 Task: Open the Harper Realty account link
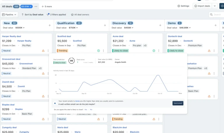[x=24, y=41]
